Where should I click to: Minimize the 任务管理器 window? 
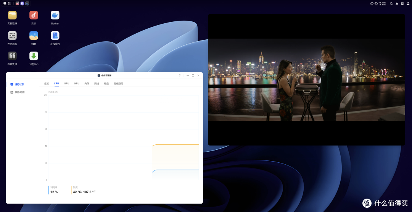[x=188, y=76]
